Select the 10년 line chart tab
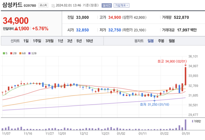The width and height of the screenshot is (205, 140). coord(89,41)
